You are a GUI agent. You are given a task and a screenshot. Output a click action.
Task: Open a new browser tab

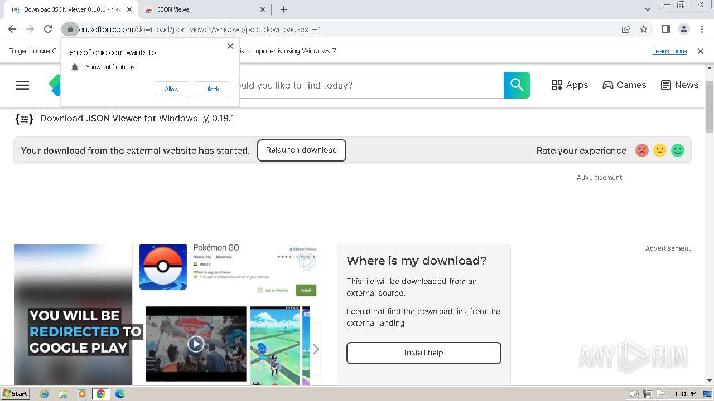(x=284, y=9)
